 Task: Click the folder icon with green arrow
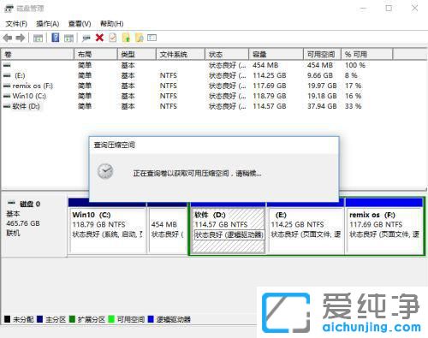126,38
